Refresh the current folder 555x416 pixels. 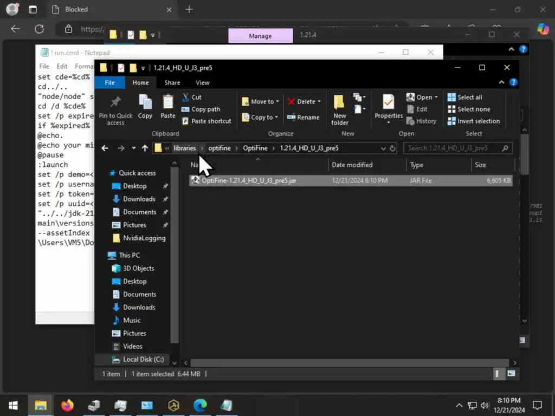coord(392,148)
